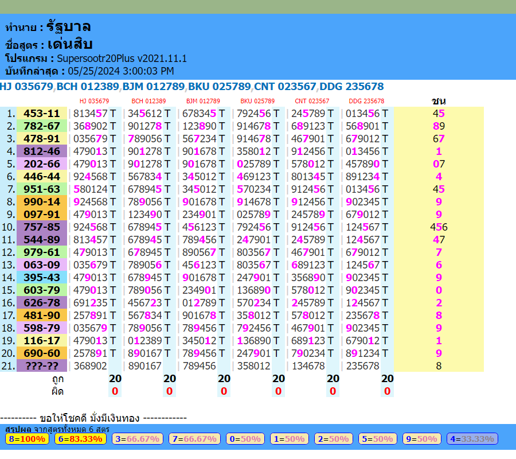Viewport: 516px width, 459px height.
Task: Click the ถูก row label
Action: pyautogui.click(x=57, y=379)
